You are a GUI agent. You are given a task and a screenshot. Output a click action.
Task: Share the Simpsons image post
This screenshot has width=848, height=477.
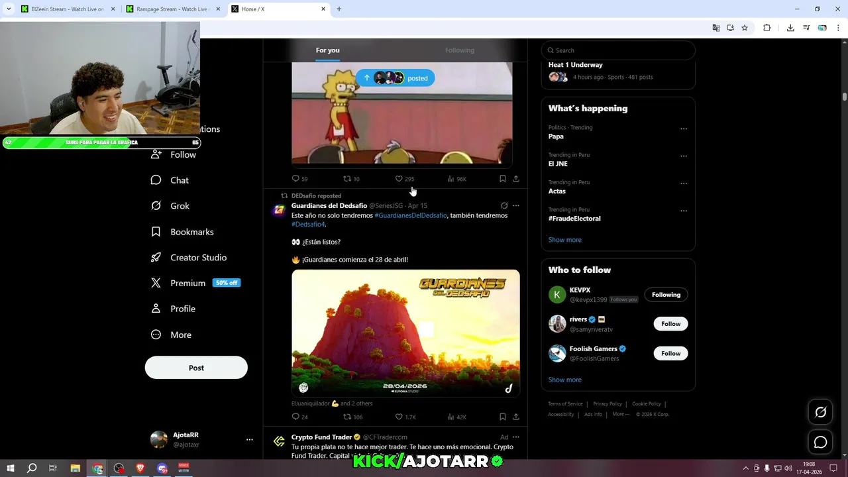pos(515,179)
